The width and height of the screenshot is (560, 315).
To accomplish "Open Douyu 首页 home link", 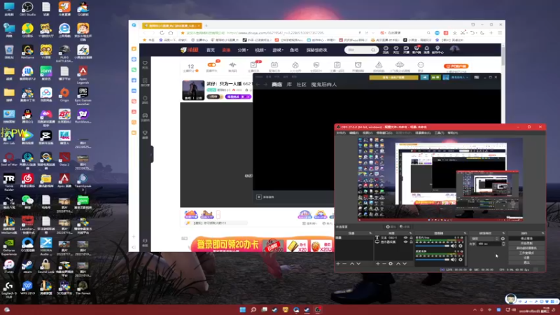I will pyautogui.click(x=211, y=50).
